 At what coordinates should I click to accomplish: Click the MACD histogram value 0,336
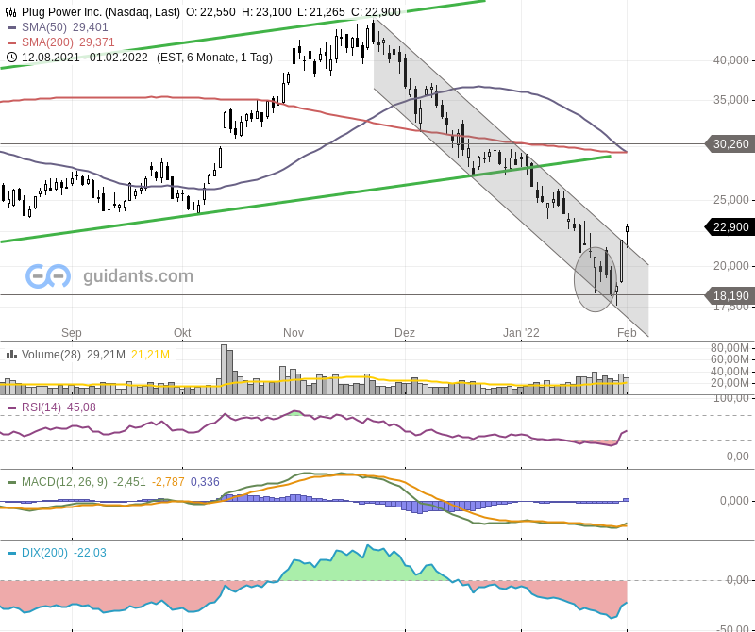(x=205, y=482)
